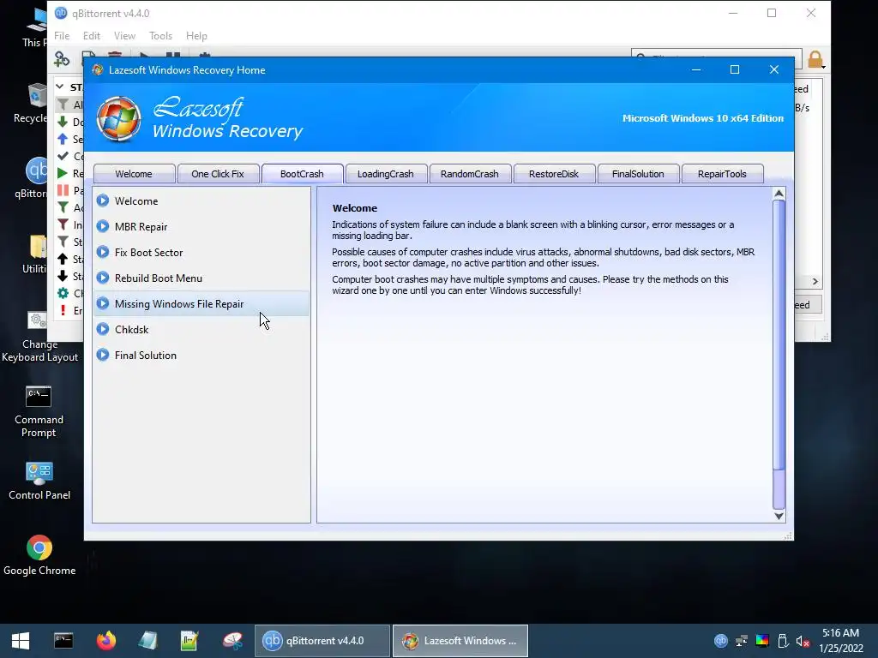Switch to the One Click Fix tab
The image size is (878, 658).
coord(218,174)
